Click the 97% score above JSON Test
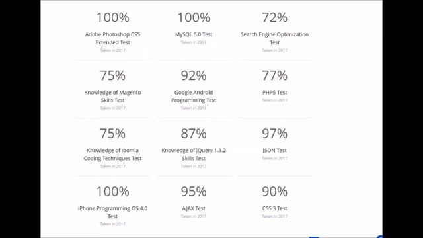This screenshot has height=238, width=423. 274,134
